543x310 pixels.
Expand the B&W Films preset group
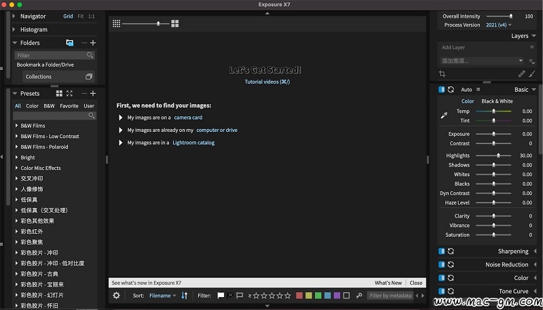click(x=16, y=126)
